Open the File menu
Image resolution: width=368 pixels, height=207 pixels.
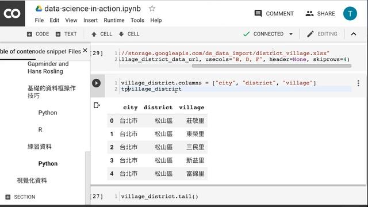(x=39, y=21)
